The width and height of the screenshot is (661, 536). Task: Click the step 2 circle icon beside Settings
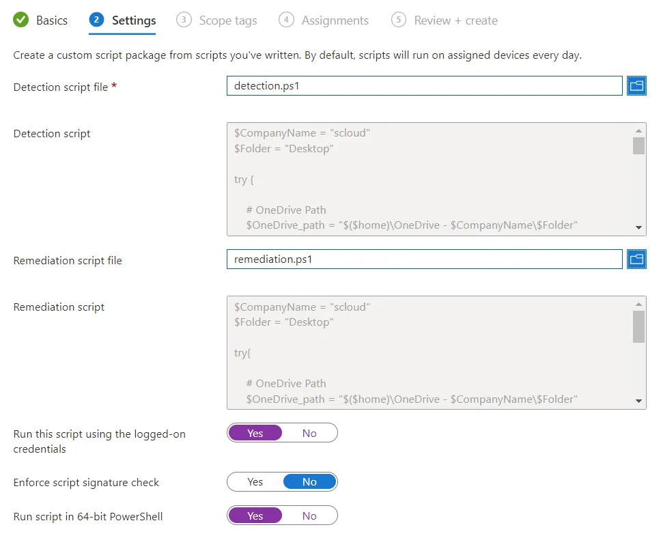point(96,20)
